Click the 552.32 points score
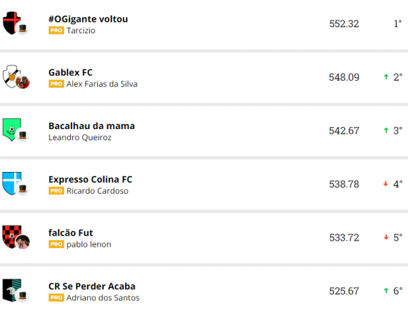The image size is (408, 314). coord(343,24)
